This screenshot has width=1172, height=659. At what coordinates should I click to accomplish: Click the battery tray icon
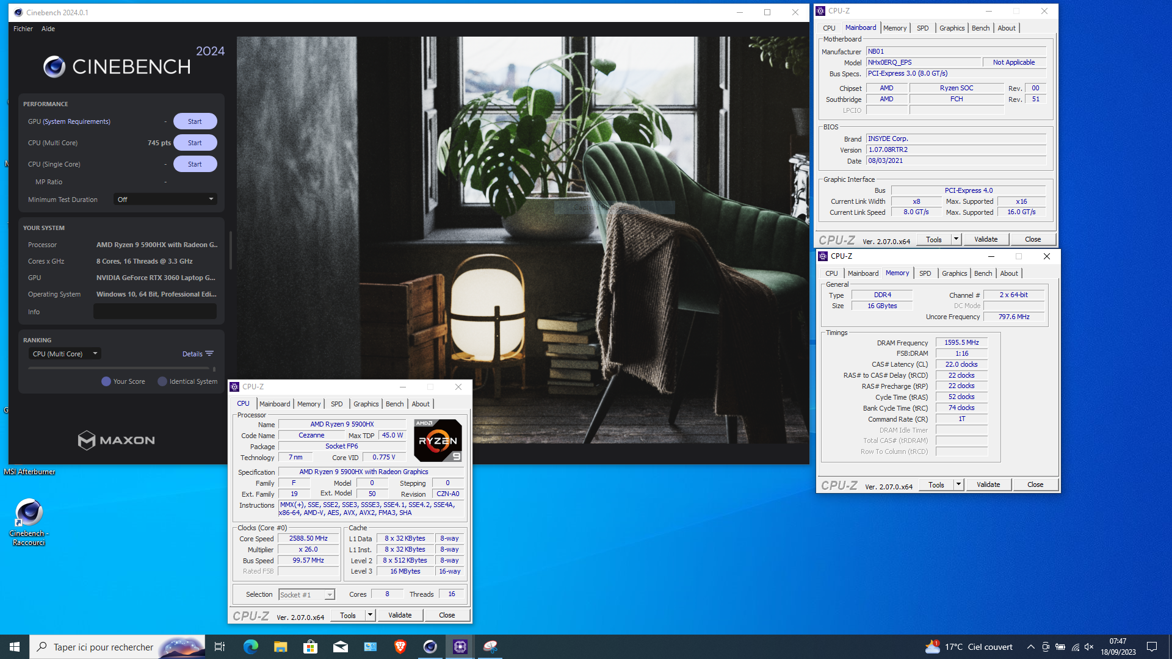(x=1060, y=647)
